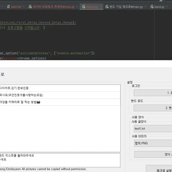
Task: Open the test2.txt tab
Action: point(16,7)
